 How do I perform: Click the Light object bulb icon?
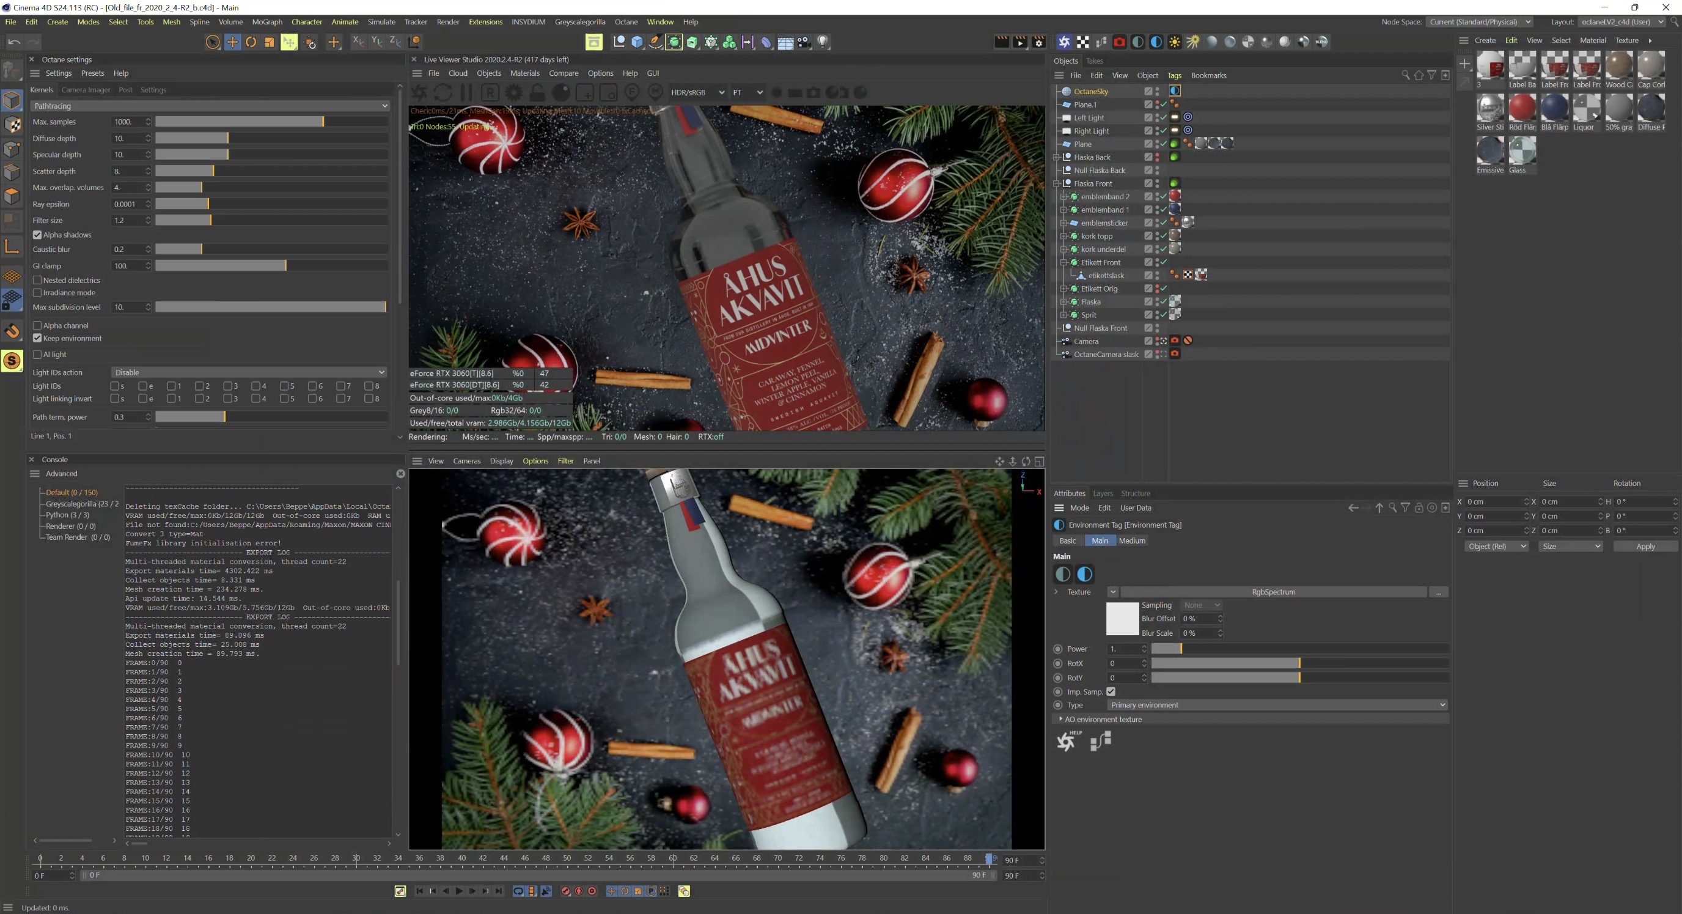823,42
